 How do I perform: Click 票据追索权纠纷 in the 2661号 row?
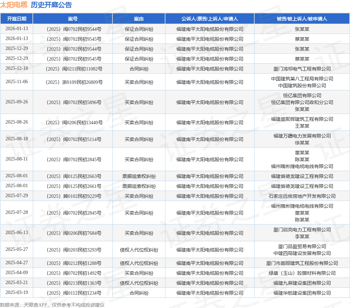click(x=139, y=186)
